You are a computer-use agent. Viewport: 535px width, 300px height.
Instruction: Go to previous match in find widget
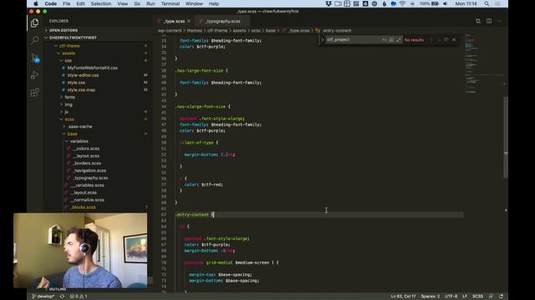431,40
